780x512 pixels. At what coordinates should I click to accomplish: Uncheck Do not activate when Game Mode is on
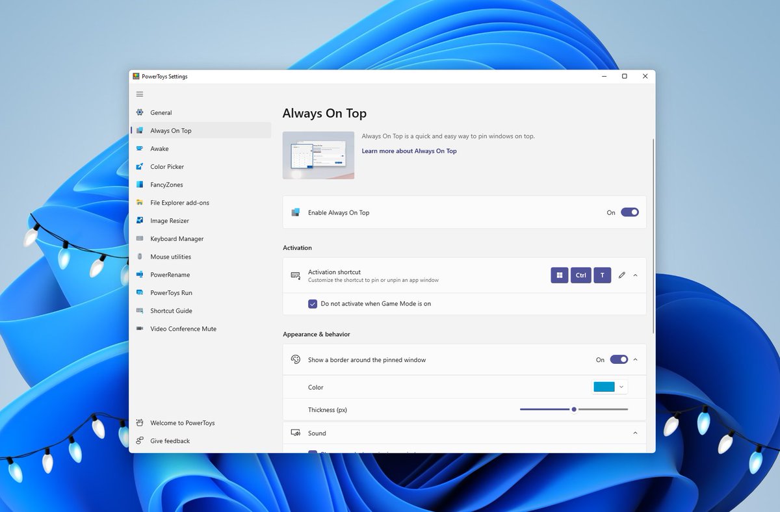[313, 303]
